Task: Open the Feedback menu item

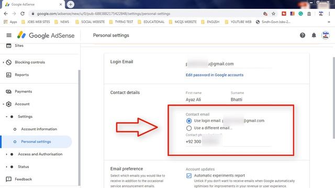Action: tap(23, 179)
